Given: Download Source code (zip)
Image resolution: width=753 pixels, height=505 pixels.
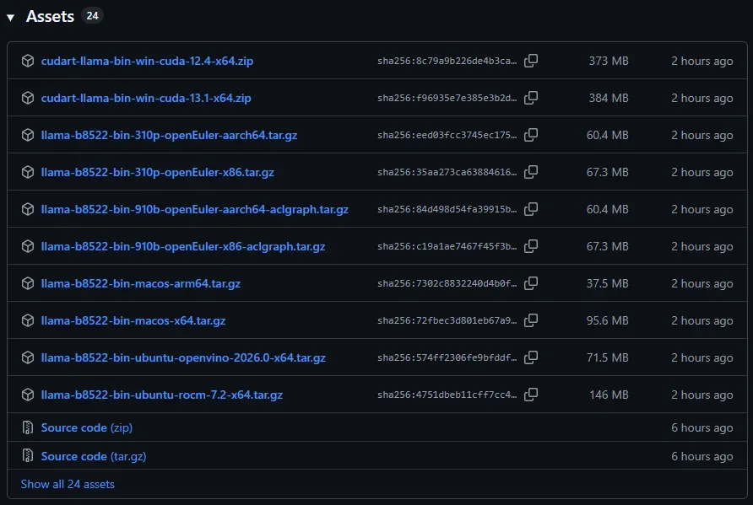Looking at the screenshot, I should (x=86, y=427).
